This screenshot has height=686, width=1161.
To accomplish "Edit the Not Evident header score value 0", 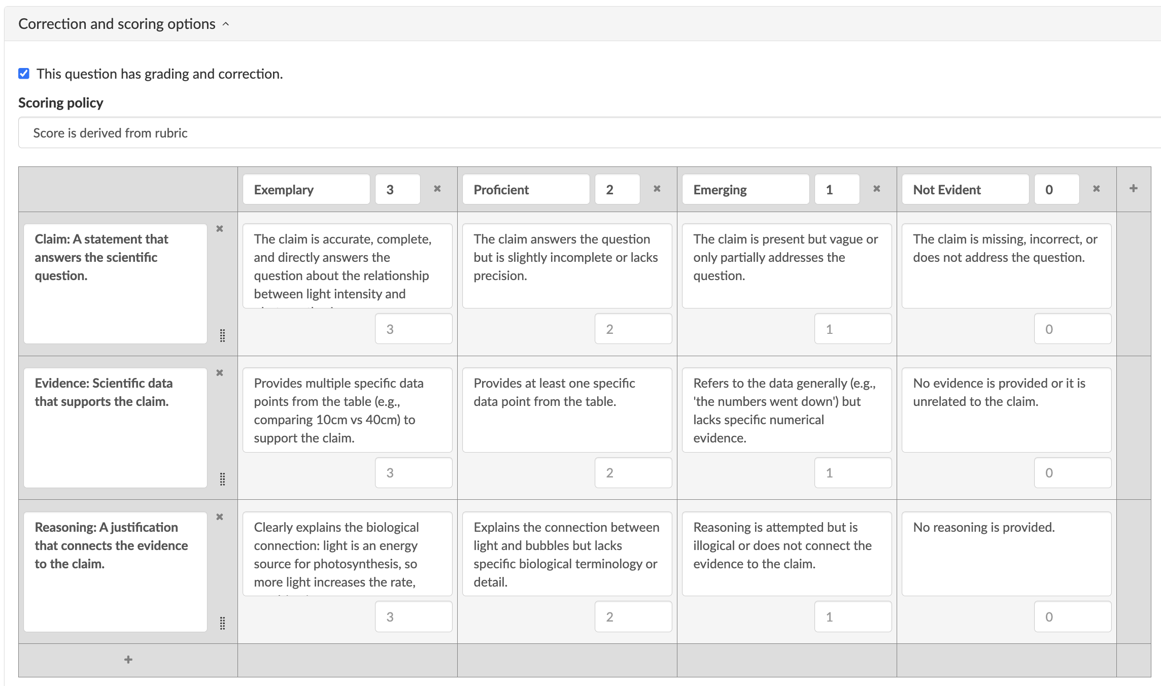I will pos(1057,189).
